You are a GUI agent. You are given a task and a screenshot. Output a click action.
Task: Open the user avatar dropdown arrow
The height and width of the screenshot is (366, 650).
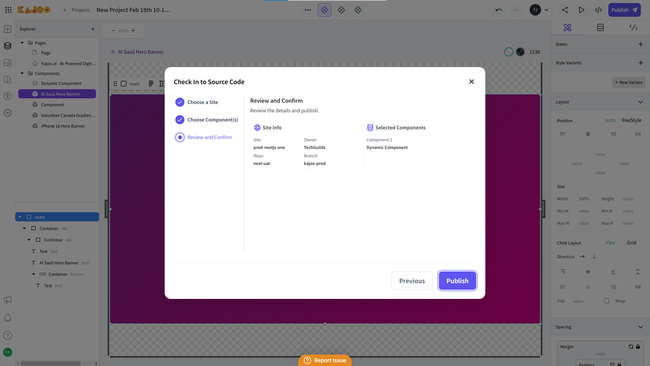coord(546,10)
